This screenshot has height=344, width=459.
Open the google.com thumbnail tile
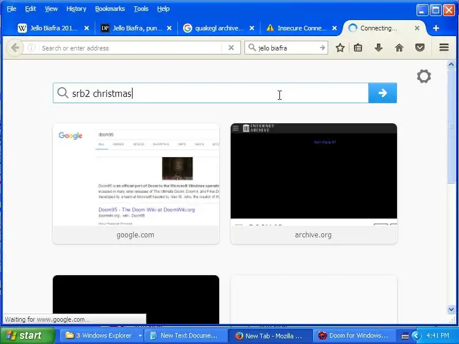tap(136, 183)
